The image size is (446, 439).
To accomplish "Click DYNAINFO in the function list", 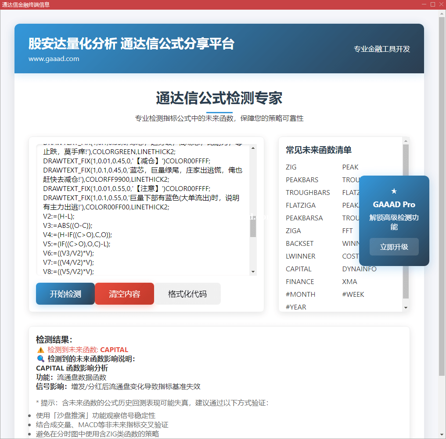I will click(359, 269).
